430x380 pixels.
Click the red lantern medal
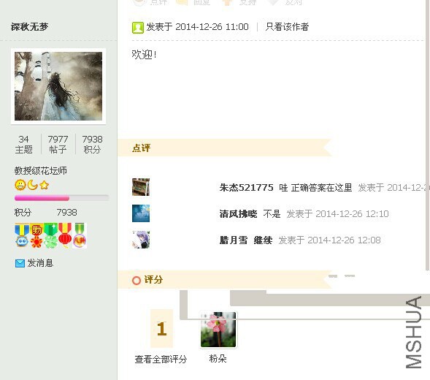point(65,236)
